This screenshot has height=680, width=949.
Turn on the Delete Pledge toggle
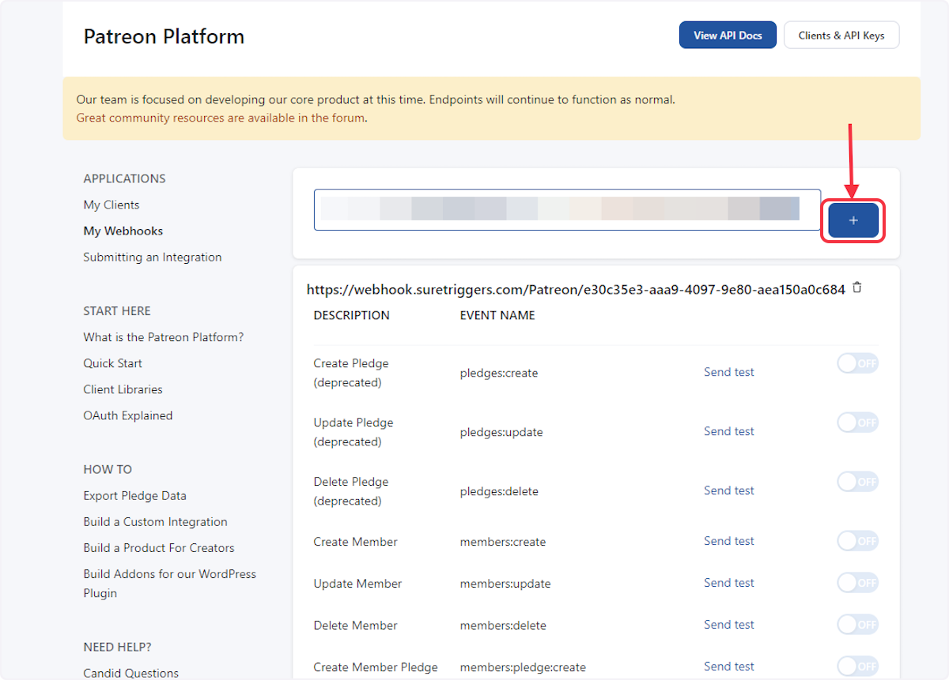[x=857, y=482]
